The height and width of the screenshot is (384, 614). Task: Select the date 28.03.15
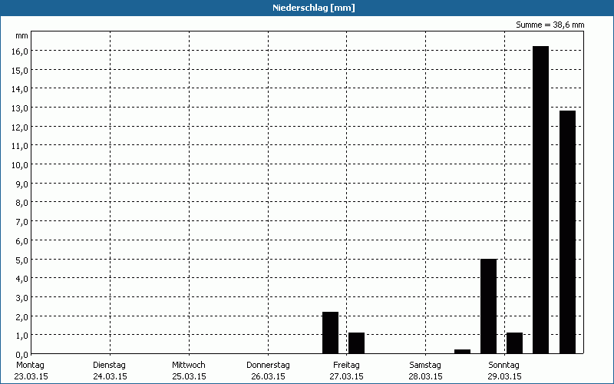425,376
